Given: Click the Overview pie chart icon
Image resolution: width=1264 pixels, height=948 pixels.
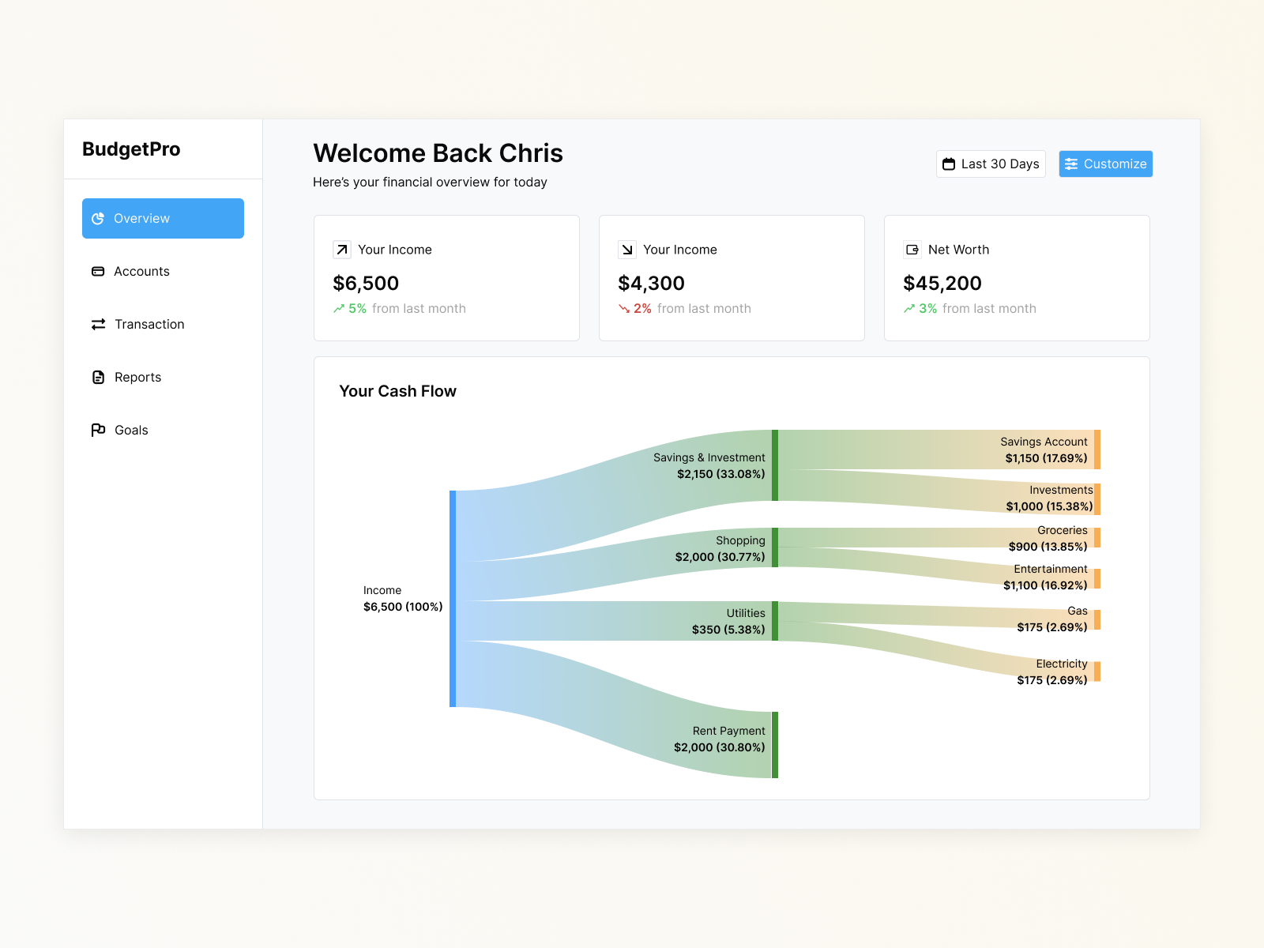Looking at the screenshot, I should (98, 219).
